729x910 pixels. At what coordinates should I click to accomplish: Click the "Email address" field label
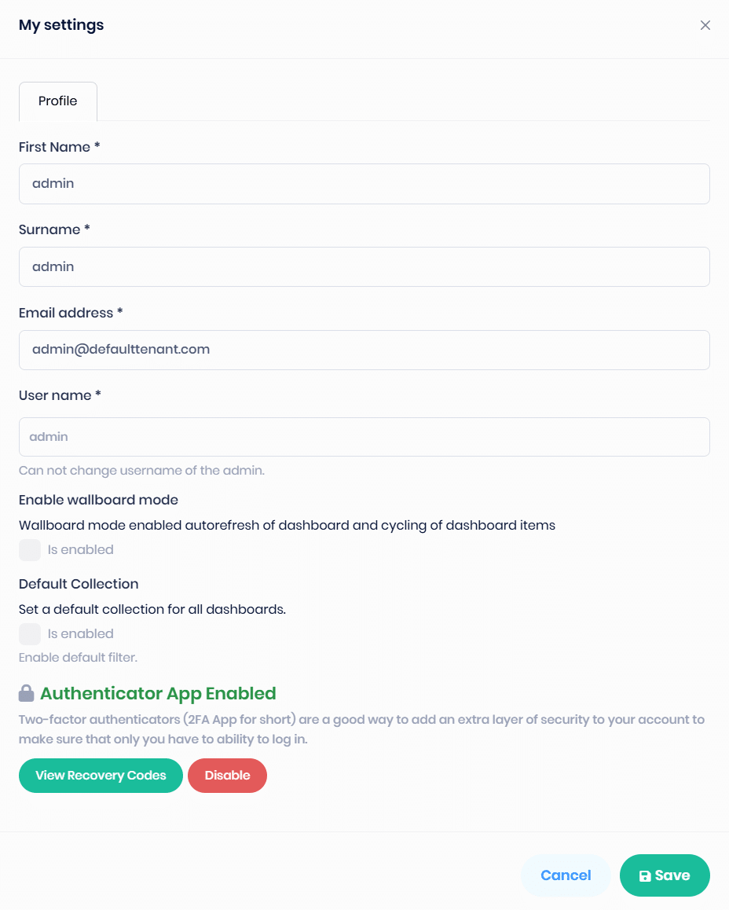tap(66, 313)
